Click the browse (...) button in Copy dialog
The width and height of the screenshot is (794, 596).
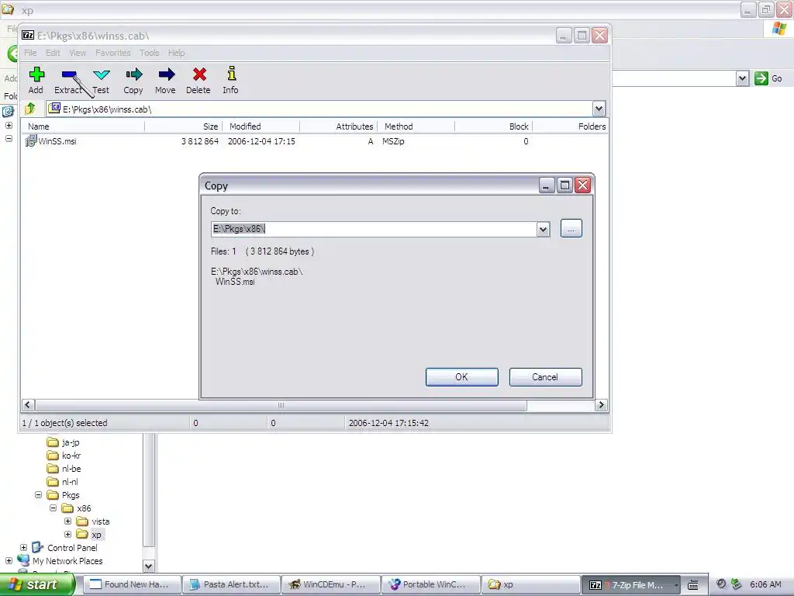[x=571, y=229]
